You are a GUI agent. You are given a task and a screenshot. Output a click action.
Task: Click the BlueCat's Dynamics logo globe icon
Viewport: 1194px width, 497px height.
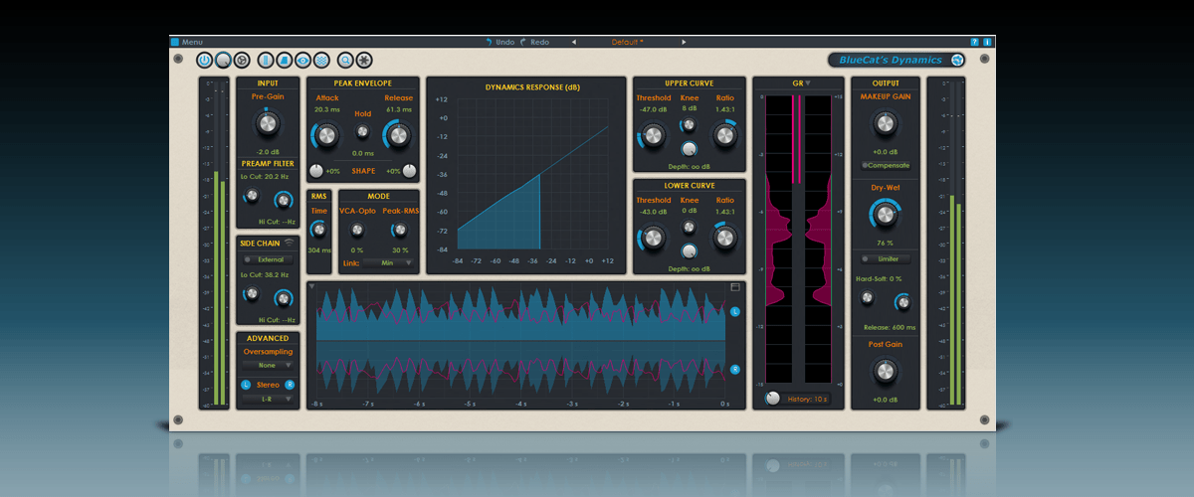[957, 61]
